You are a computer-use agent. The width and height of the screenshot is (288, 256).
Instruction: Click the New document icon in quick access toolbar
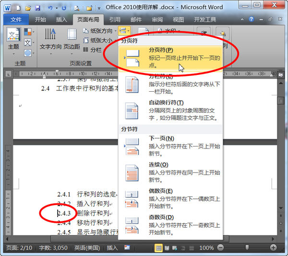point(18,8)
